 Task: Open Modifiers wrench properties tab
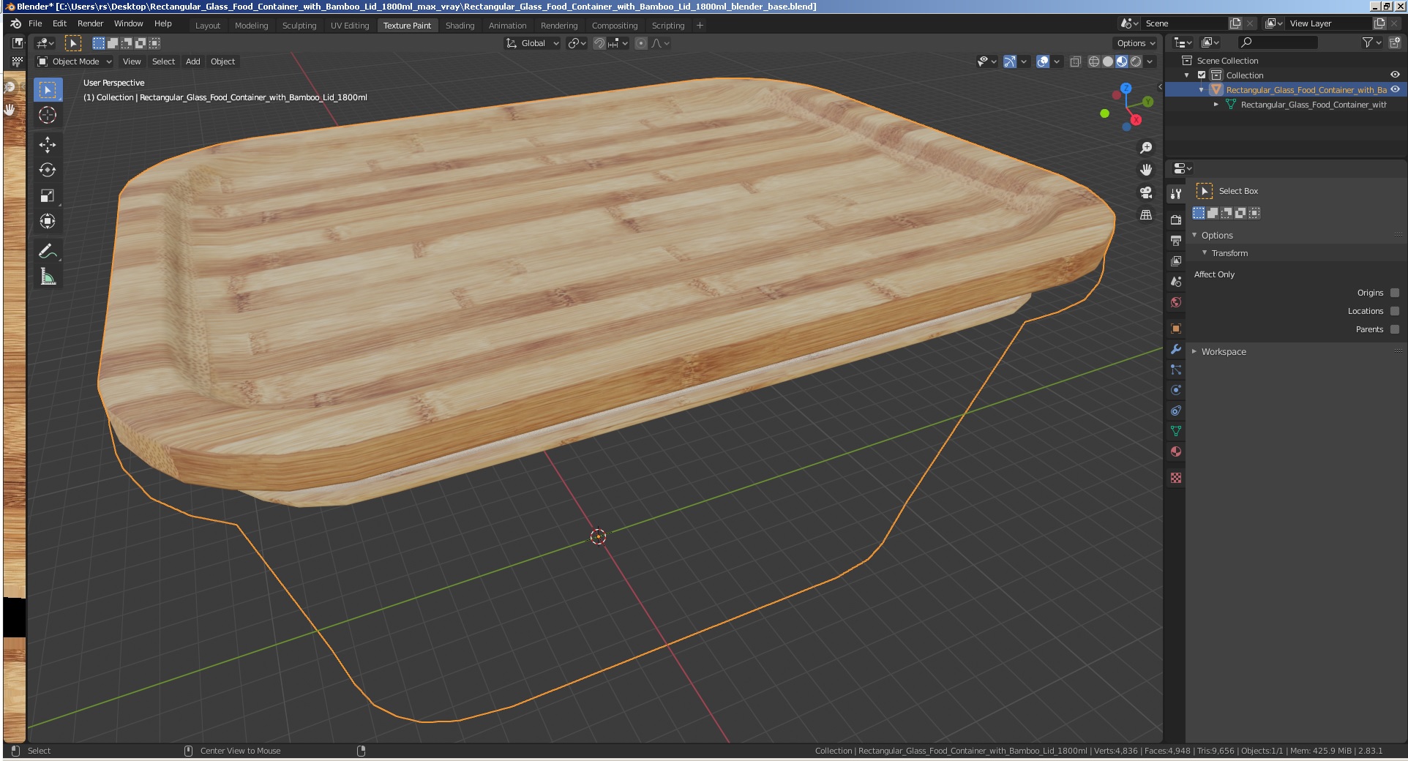tap(1176, 349)
